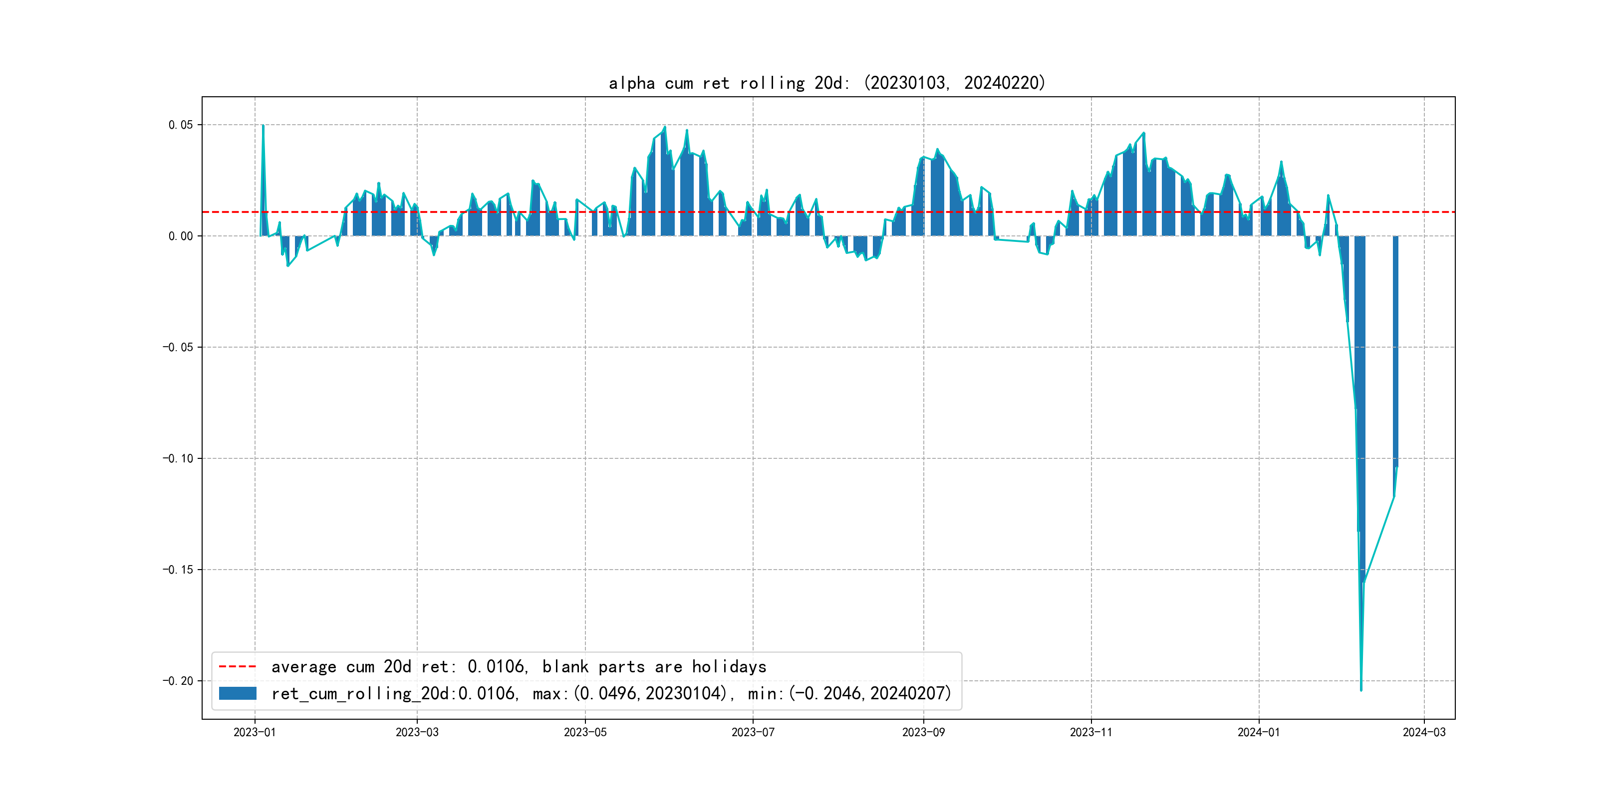The image size is (1617, 808).
Task: Click the 2023-11 x-axis label
Action: (x=1090, y=732)
